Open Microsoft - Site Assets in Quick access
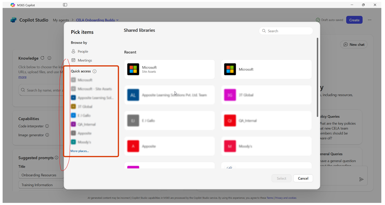Image resolution: width=385 pixels, height=205 pixels. tap(91, 89)
